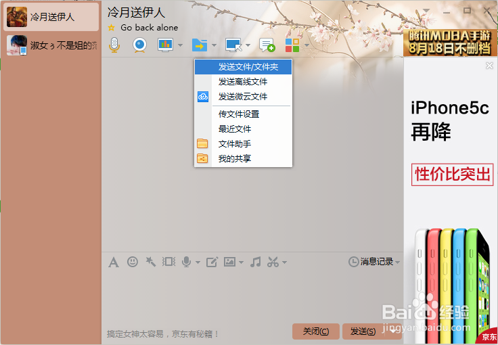
Task: Start a video call with webcam icon
Action: pyautogui.click(x=139, y=45)
